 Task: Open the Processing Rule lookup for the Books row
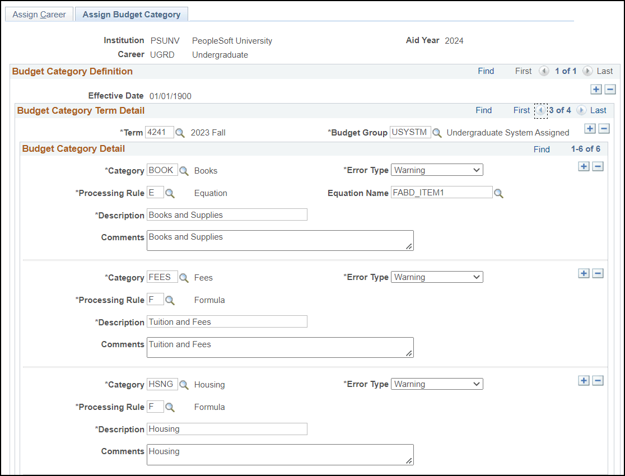point(171,193)
